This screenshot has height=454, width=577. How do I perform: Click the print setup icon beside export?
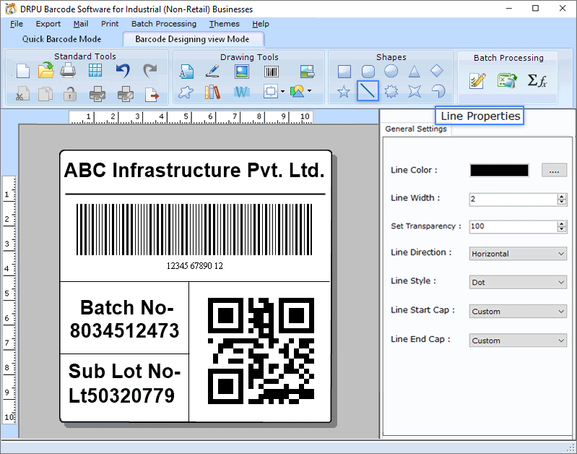(126, 93)
